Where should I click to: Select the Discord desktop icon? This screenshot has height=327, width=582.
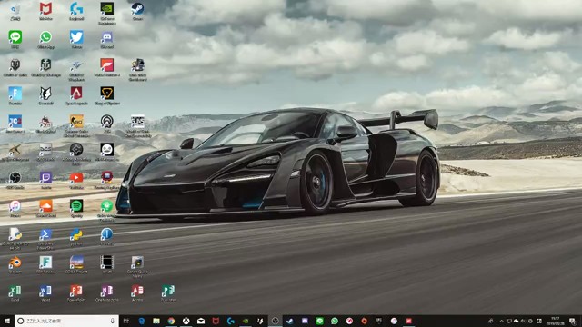point(107,40)
